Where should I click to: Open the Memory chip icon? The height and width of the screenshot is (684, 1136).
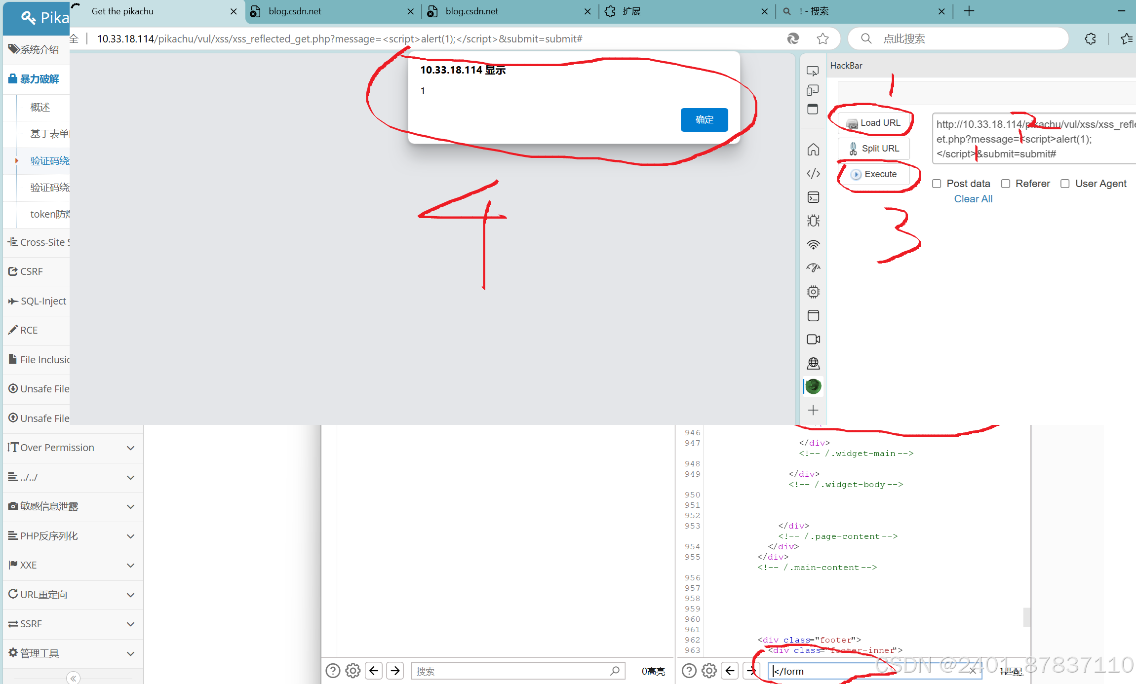coord(813,292)
